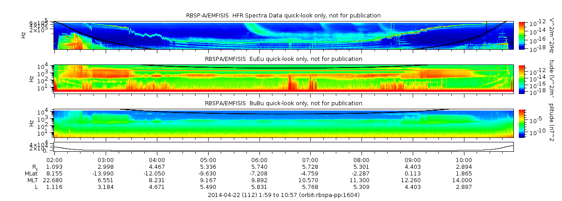The width and height of the screenshot is (562, 201).
Task: Click the 03:00 time axis label
Action: coord(106,160)
